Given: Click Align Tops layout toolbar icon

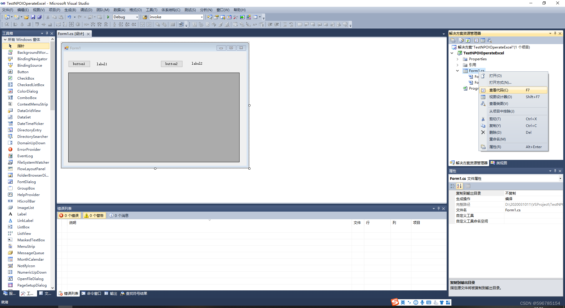Looking at the screenshot, I should [37, 24].
